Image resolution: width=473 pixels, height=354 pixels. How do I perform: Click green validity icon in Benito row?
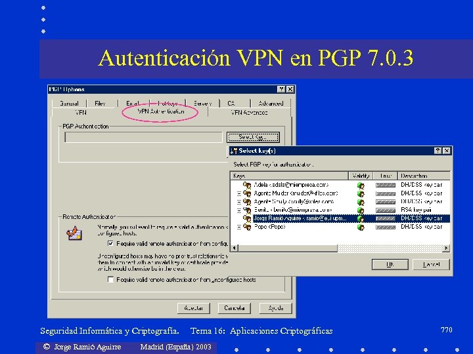click(x=361, y=210)
